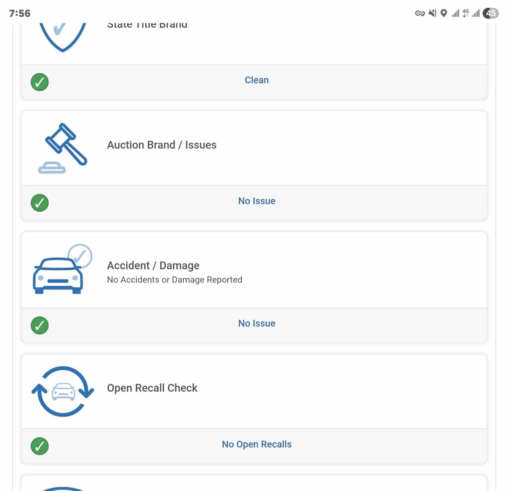Screen dimensions: 508x491
Task: Tap green checkmark in Auction Brand row
Action: pos(40,203)
